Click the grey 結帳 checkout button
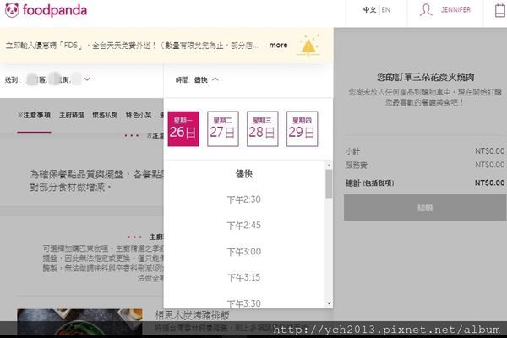The width and height of the screenshot is (507, 338). 425,208
